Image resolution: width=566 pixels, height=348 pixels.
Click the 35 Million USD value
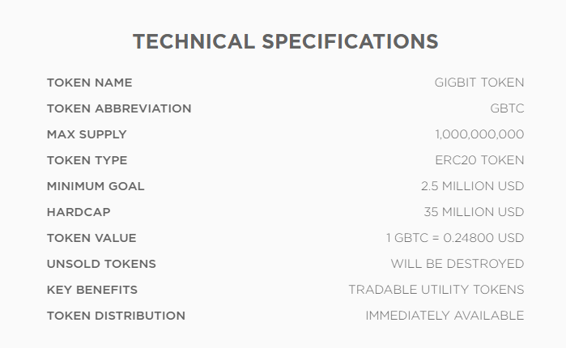[x=474, y=212]
